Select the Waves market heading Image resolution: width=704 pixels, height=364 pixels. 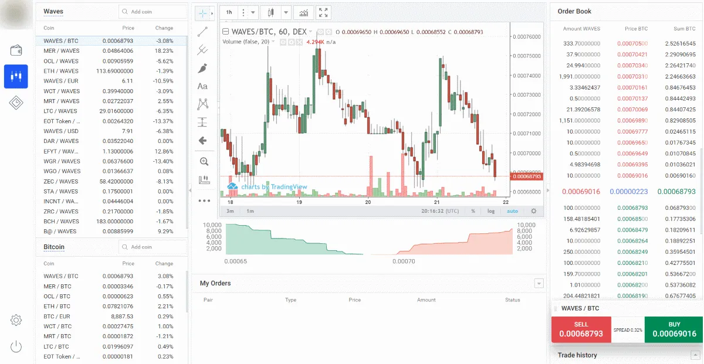click(x=53, y=12)
